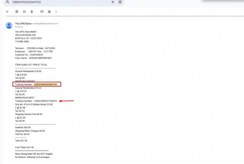Clear the search with the X icon
The height and width of the screenshot is (164, 244).
(113, 2)
